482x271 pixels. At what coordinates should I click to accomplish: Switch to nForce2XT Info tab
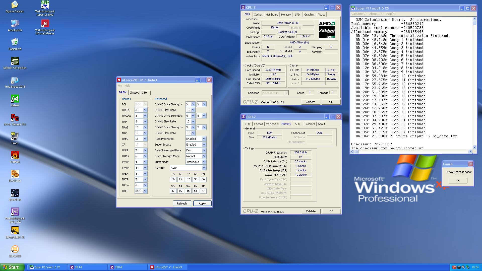(x=144, y=93)
